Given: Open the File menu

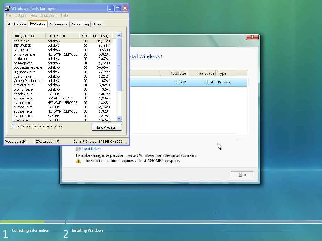Looking at the screenshot, I should click(x=8, y=15).
